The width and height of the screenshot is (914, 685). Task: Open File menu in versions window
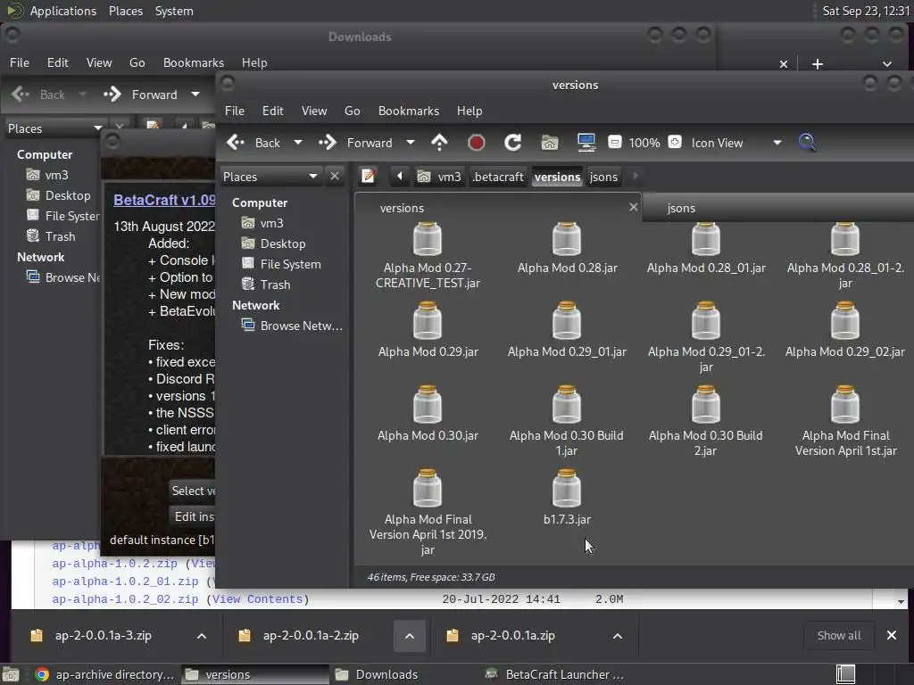click(235, 111)
